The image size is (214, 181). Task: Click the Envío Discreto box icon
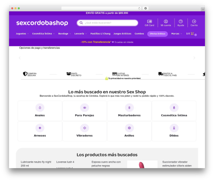[68, 74]
